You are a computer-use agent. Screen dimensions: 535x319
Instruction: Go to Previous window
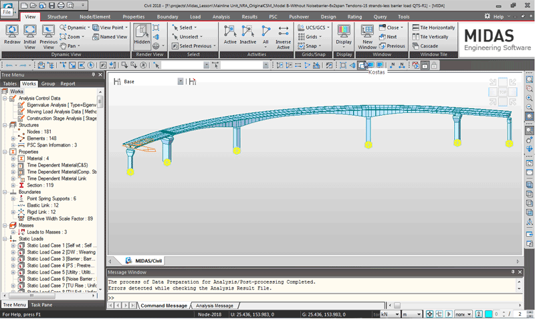point(392,45)
